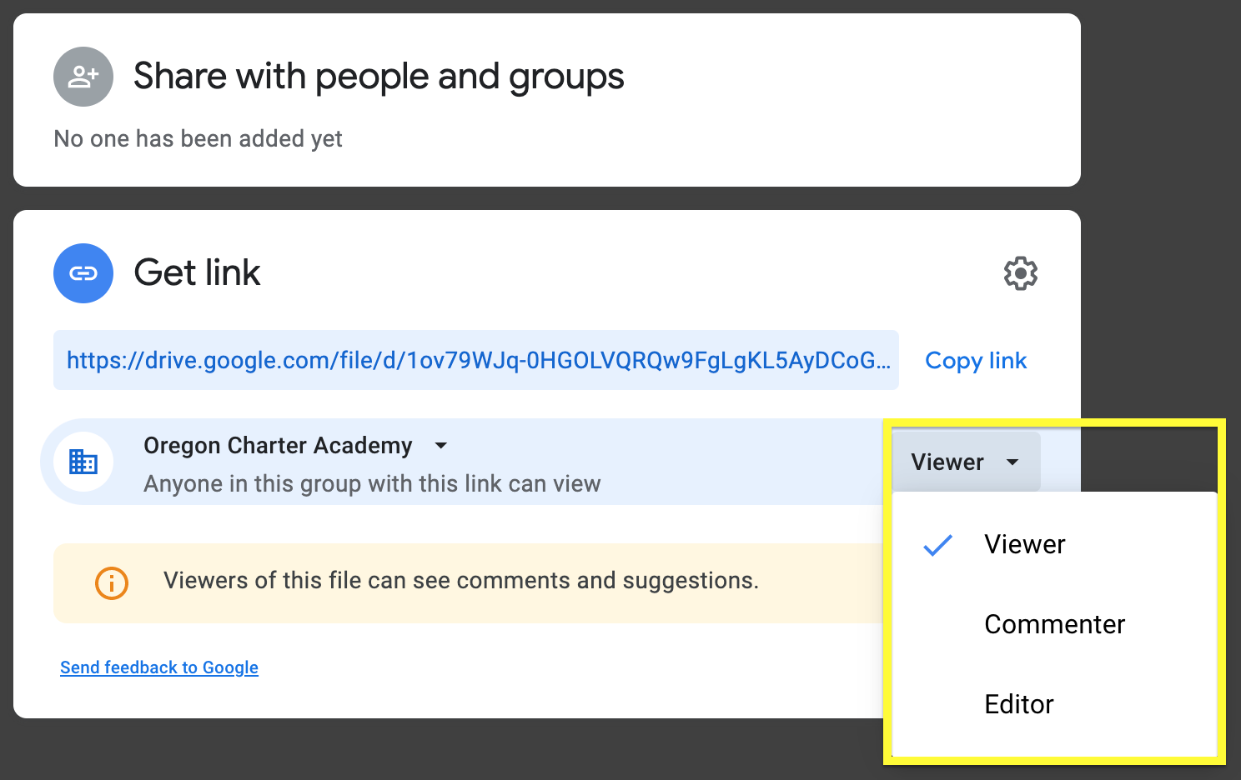Click the add-person icon beside Share heading
The image size is (1241, 780).
[83, 77]
